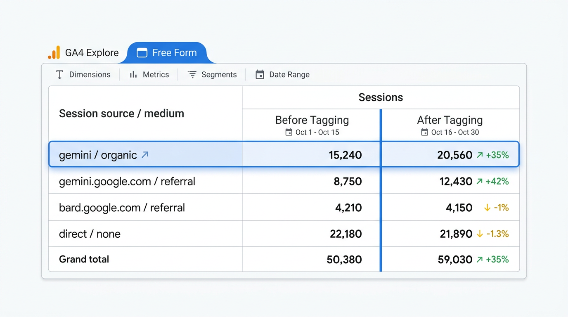Click the Oct 1 - Oct 15 date label
The width and height of the screenshot is (568, 317).
317,132
